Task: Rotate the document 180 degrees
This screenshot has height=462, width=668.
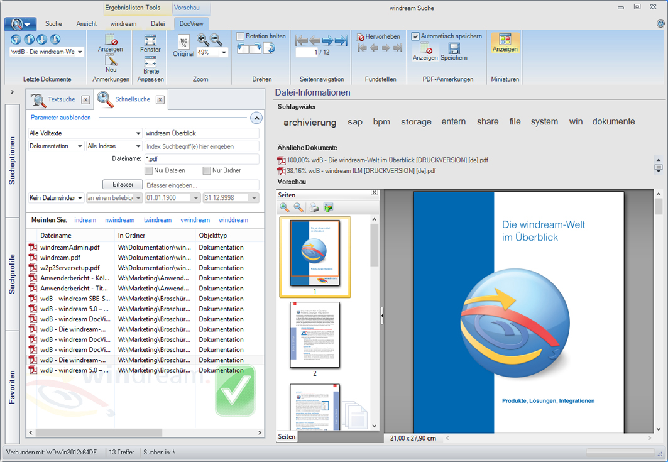Action: (269, 48)
